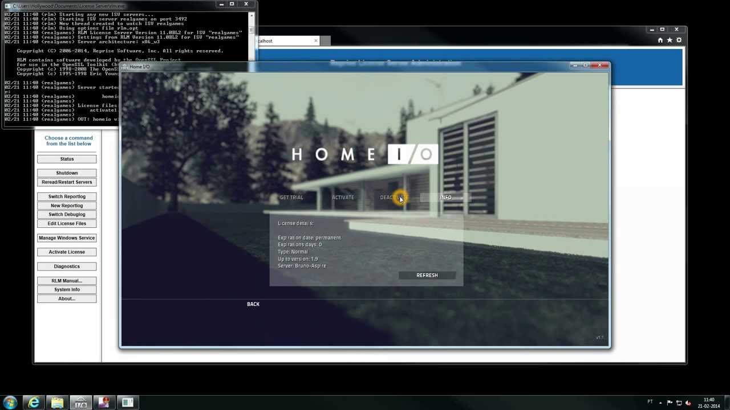
Task: Run Diagnostics command
Action: tap(67, 266)
